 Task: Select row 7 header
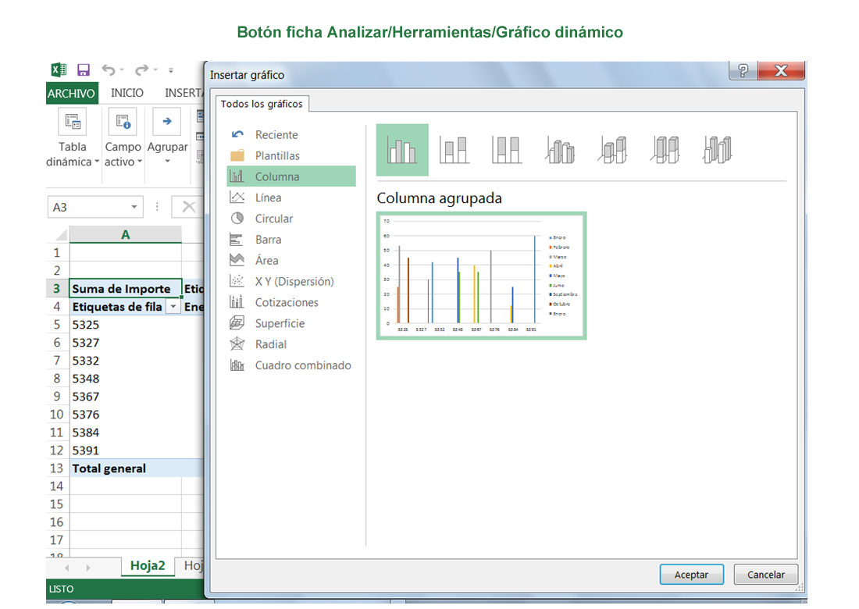pos(57,361)
